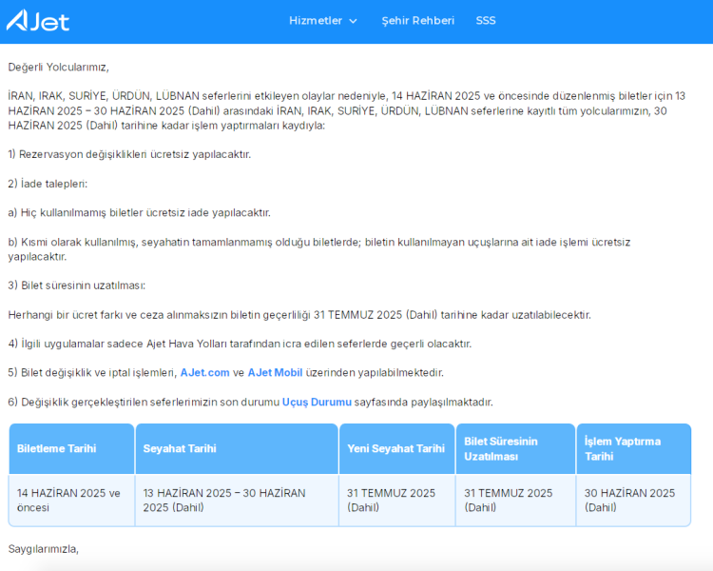Viewport: 713px width, 571px height.
Task: Open the Hizmetler menu
Action: 316,21
